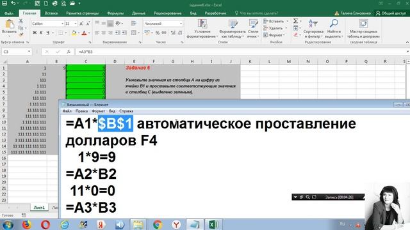Click the AutoSum sigma icon
This screenshot has width=410, height=230.
coord(295,21)
